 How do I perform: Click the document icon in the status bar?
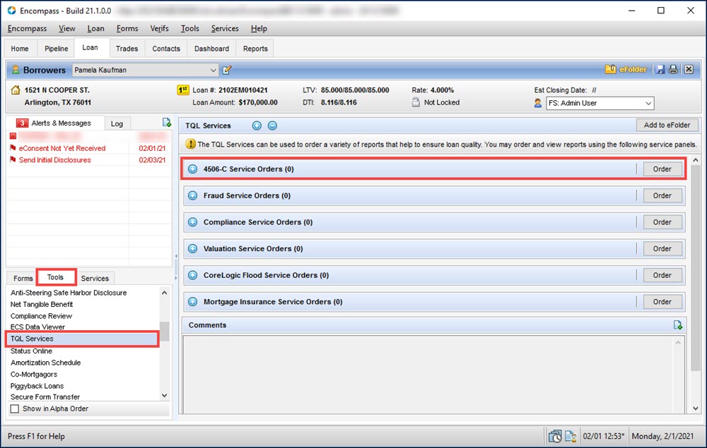[571, 436]
